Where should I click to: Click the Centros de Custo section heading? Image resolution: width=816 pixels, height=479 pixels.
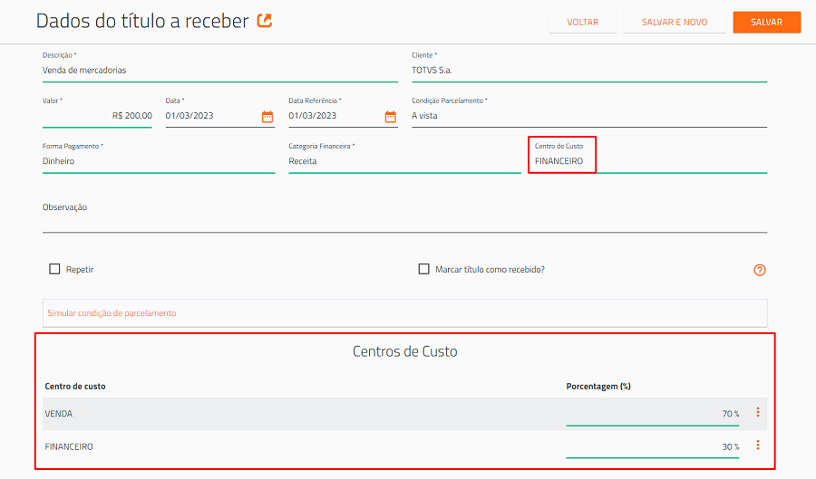pyautogui.click(x=405, y=351)
